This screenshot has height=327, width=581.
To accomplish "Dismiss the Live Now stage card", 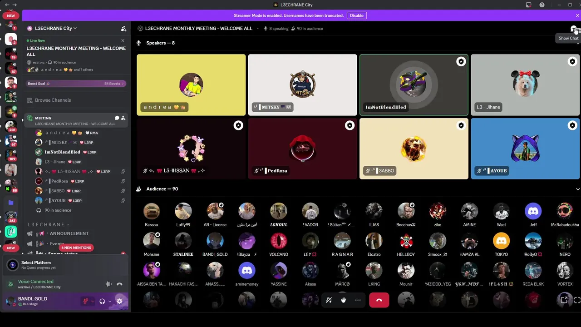I will [123, 40].
